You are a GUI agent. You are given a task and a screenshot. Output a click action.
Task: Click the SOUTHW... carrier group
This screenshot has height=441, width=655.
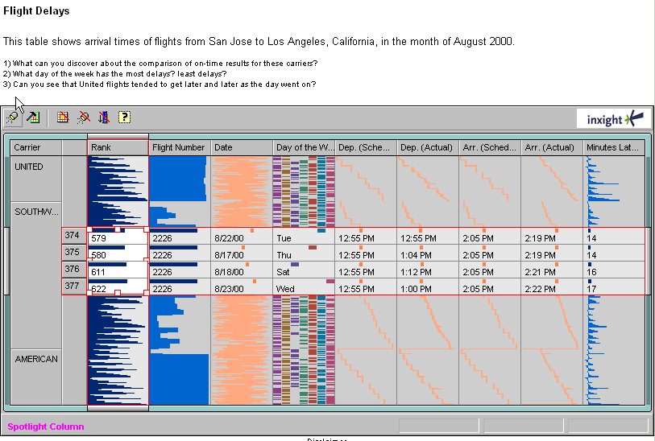pyautogui.click(x=36, y=276)
